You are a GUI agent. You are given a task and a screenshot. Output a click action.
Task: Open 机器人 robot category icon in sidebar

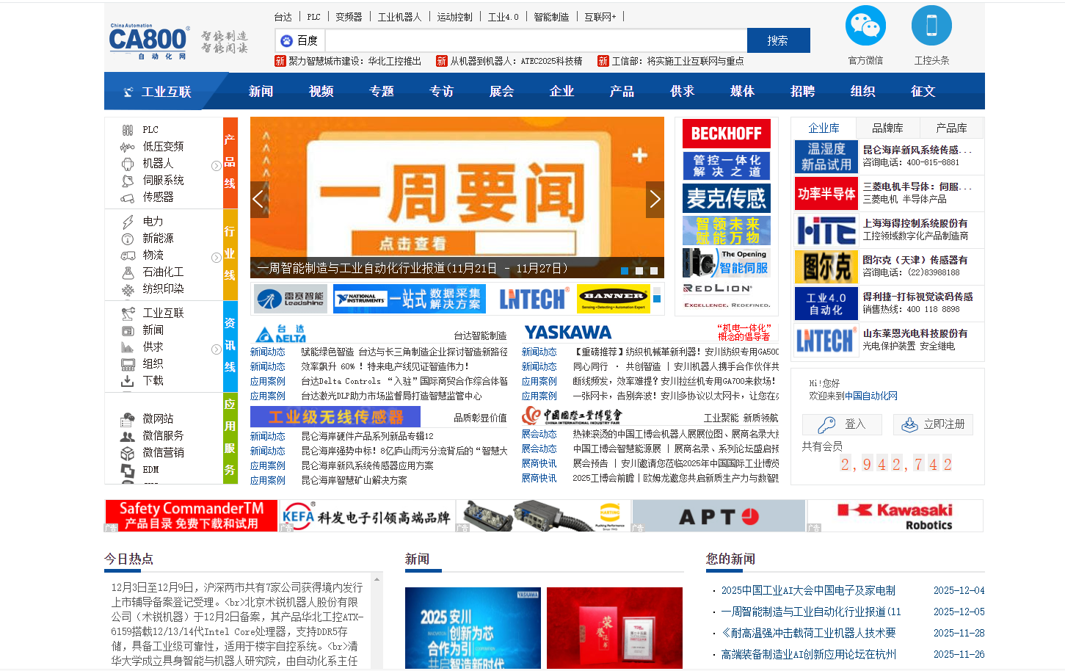tap(128, 164)
